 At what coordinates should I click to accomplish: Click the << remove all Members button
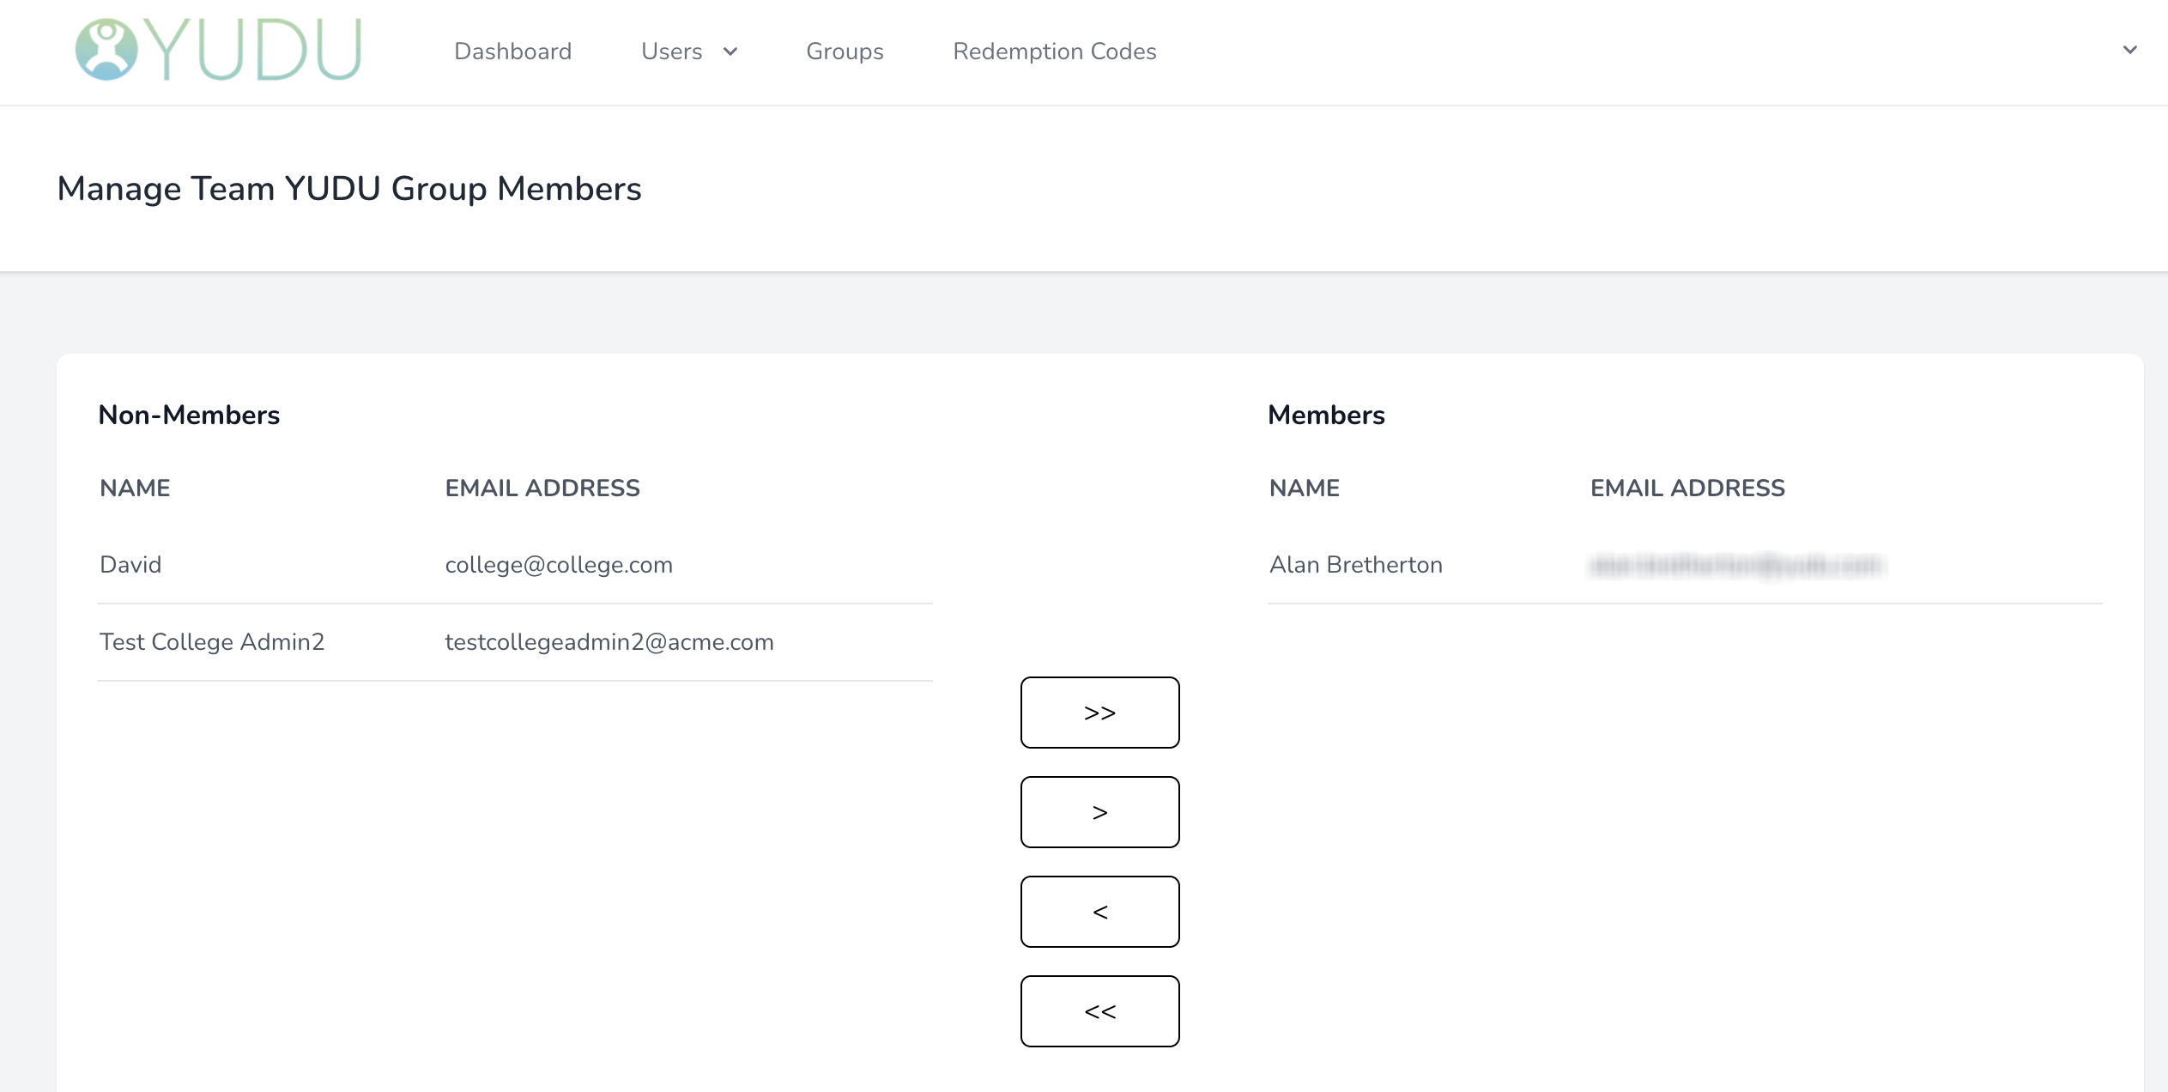[x=1099, y=1010]
